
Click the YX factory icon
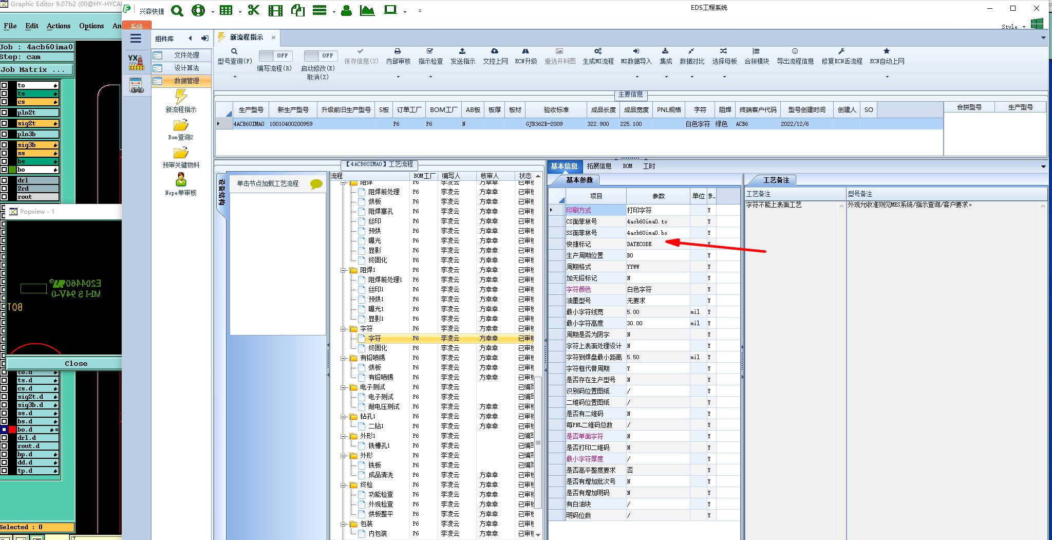(x=136, y=62)
